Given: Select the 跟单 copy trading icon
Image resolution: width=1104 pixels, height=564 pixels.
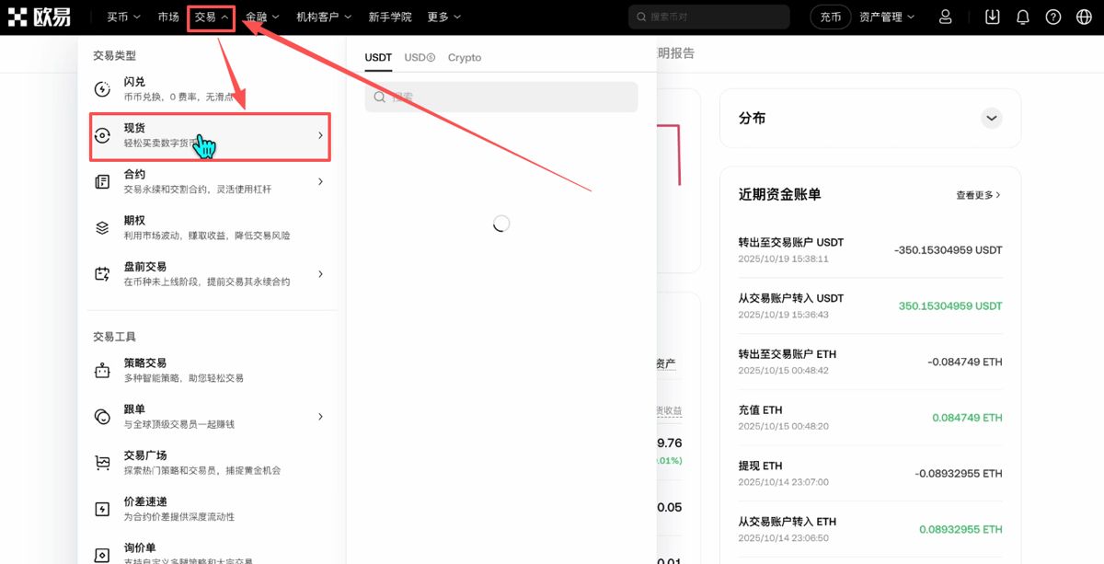Looking at the screenshot, I should 104,415.
